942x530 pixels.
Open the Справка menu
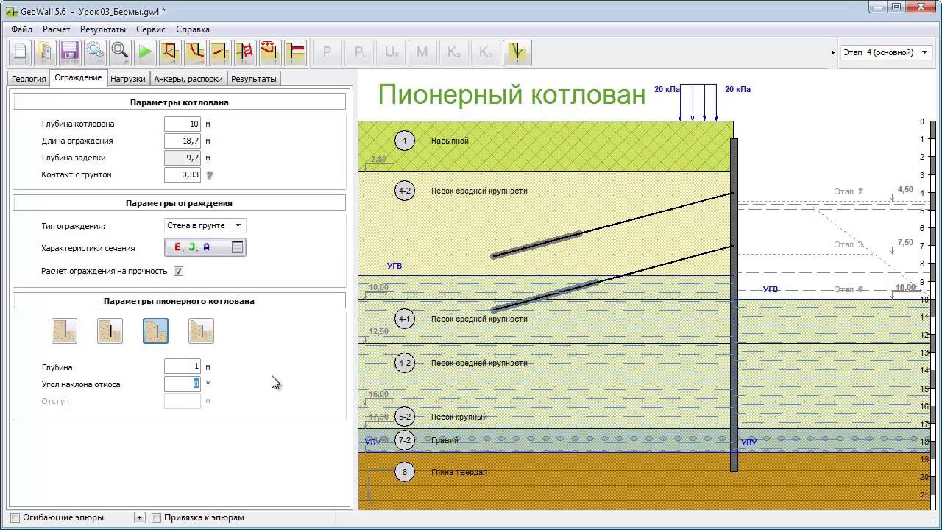tap(193, 29)
